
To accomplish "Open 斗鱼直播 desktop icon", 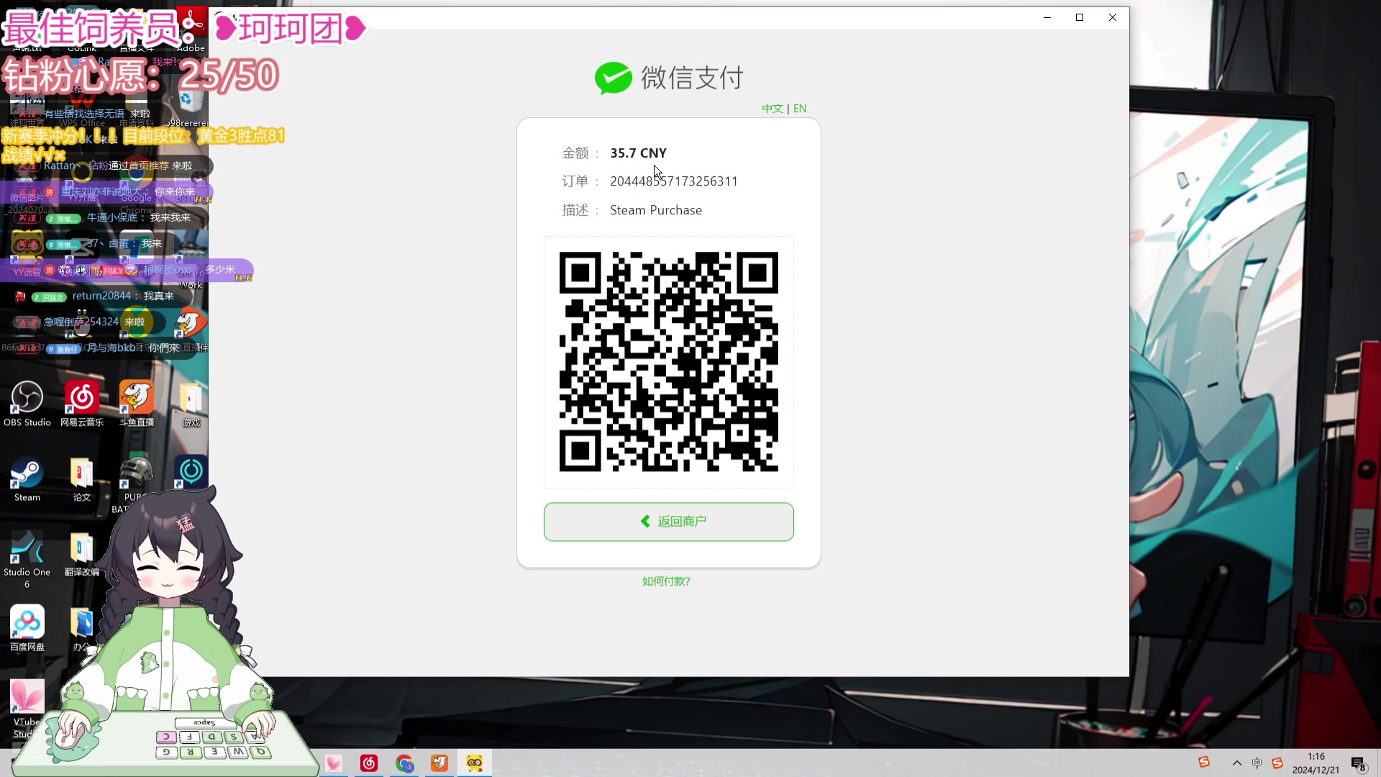I will tap(137, 404).
